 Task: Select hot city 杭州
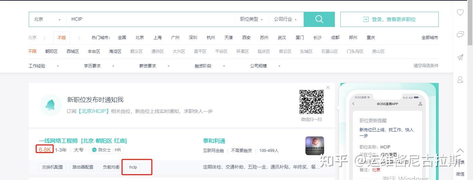211,38
